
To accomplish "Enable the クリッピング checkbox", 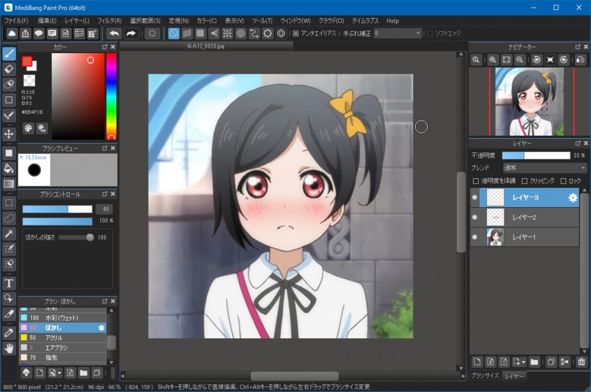I will 524,181.
